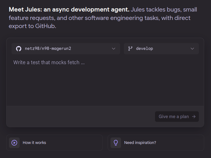The height and width of the screenshot is (158, 211).
Task: Expand the branch selector chevron
Action: [192, 49]
